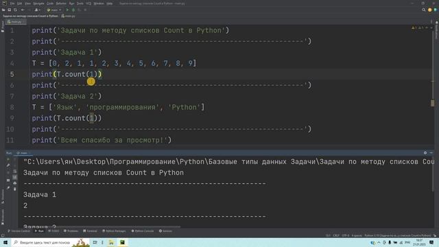Click on 'T.count(1)' in line 5

click(77, 74)
